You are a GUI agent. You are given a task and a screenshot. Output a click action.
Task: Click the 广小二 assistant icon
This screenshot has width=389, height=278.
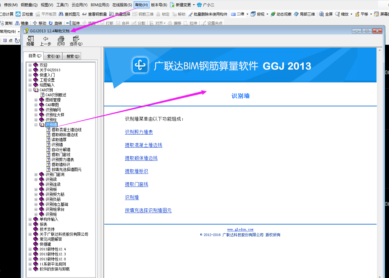(199, 5)
